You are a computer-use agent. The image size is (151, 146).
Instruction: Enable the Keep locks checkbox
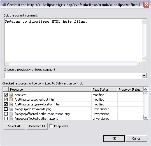pyautogui.click(x=51, y=126)
